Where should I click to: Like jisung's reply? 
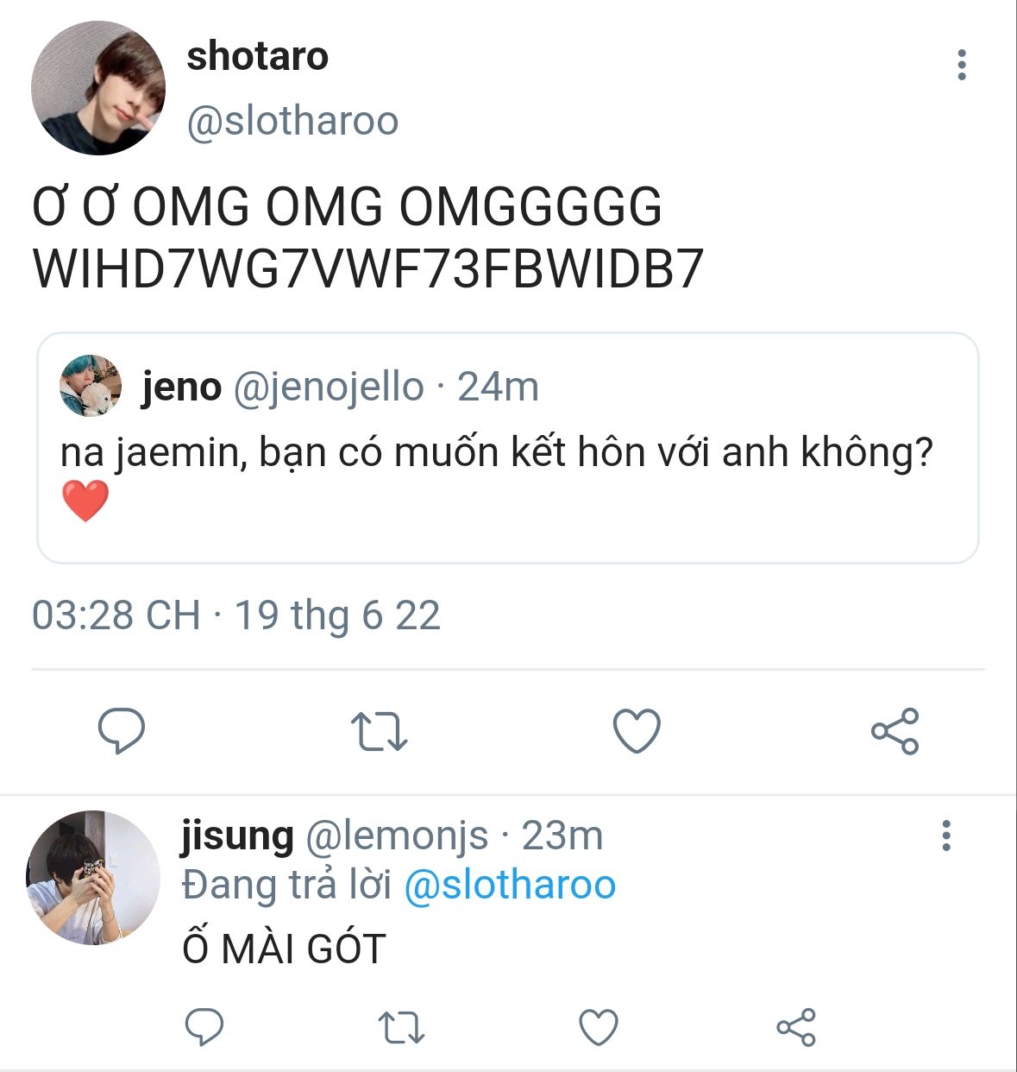point(598,1027)
